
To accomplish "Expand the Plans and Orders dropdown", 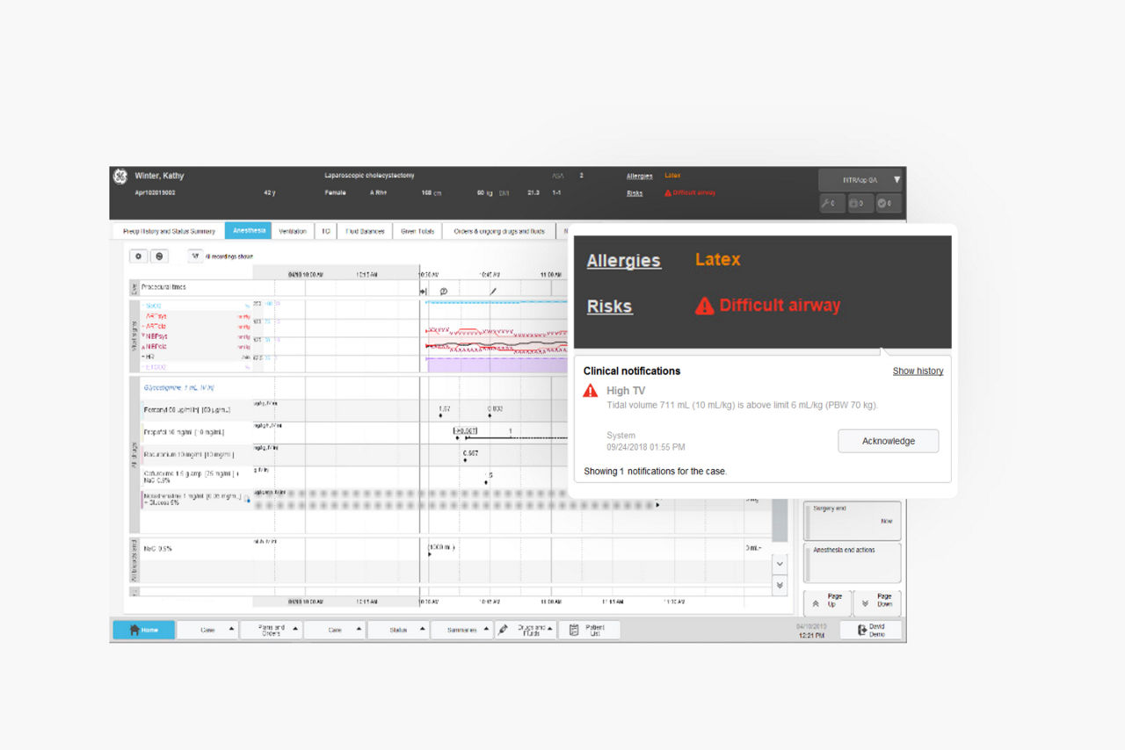I will tap(270, 630).
